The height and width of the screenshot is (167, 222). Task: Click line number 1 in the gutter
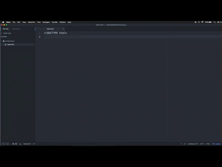[x=40, y=33]
